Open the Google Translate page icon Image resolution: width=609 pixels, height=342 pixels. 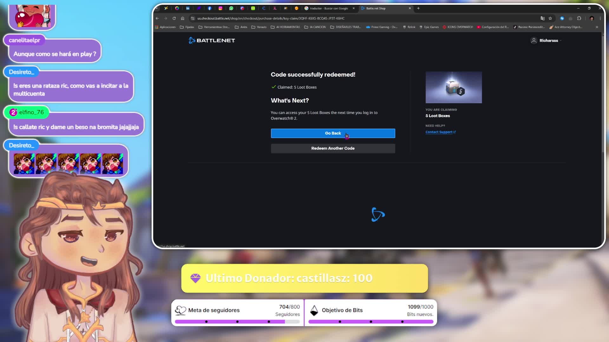pos(542,18)
